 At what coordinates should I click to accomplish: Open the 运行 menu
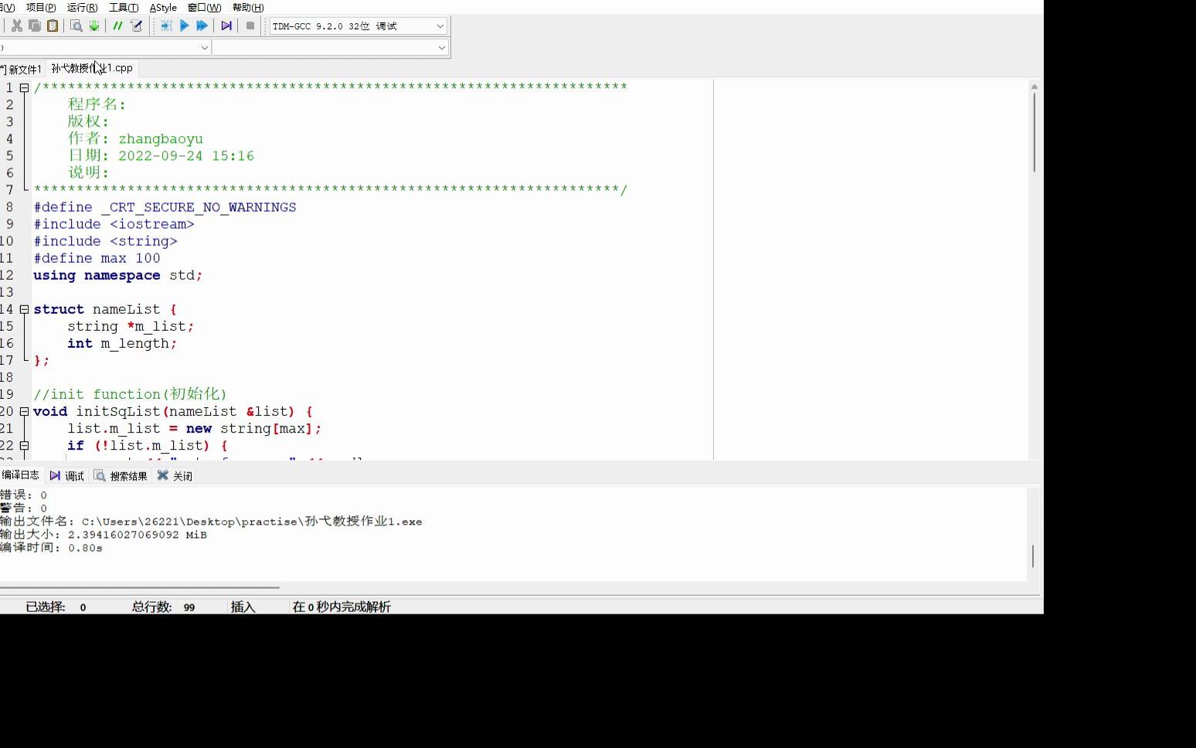pos(82,7)
